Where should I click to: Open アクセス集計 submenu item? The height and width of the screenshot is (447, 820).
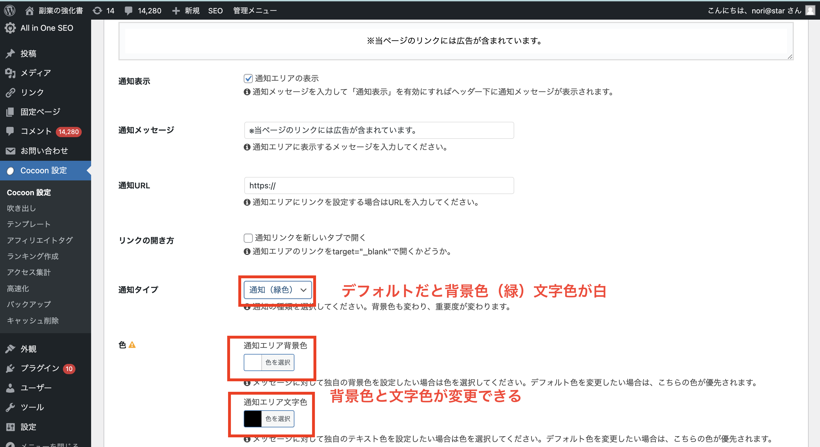[x=29, y=272]
